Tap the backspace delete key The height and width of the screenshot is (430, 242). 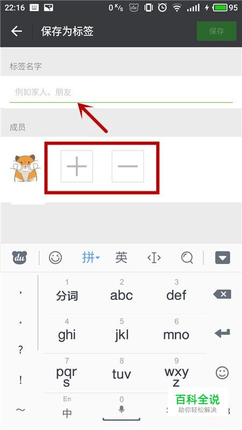coord(222,294)
